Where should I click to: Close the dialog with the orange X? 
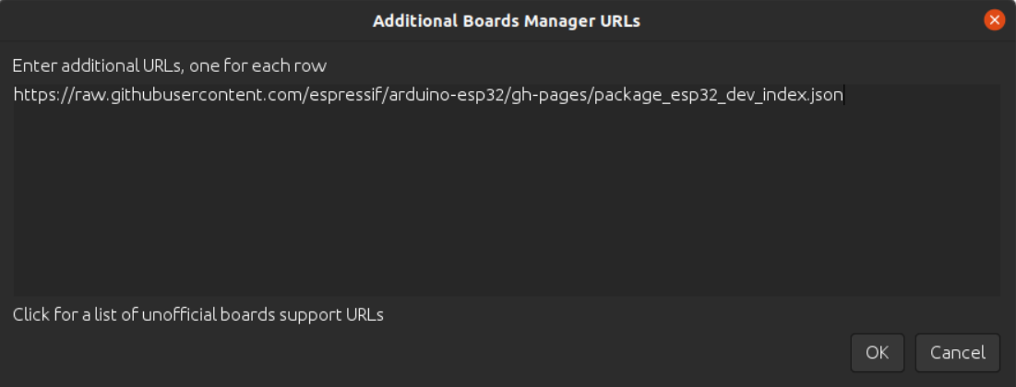[x=994, y=20]
